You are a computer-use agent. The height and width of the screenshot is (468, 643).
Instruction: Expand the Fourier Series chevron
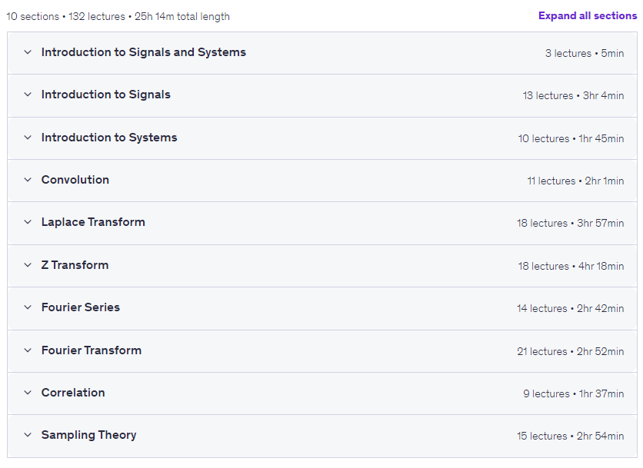coord(28,307)
